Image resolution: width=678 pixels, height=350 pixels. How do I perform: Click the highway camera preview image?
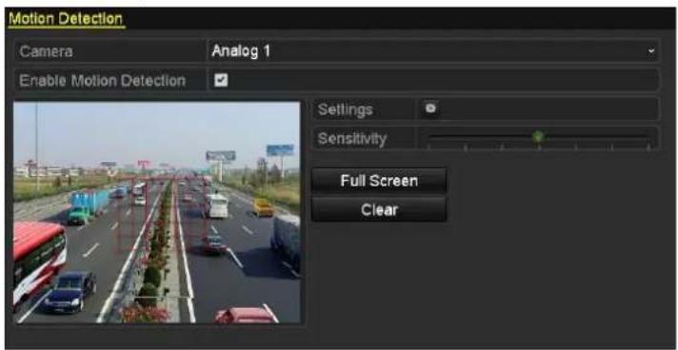point(157,213)
